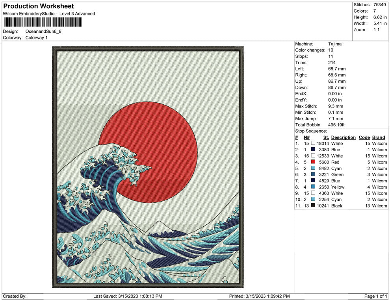Viewport: 390px width, 300px height.
Task: Click the swatch beside Yellow in row 8
Action: tap(313, 187)
